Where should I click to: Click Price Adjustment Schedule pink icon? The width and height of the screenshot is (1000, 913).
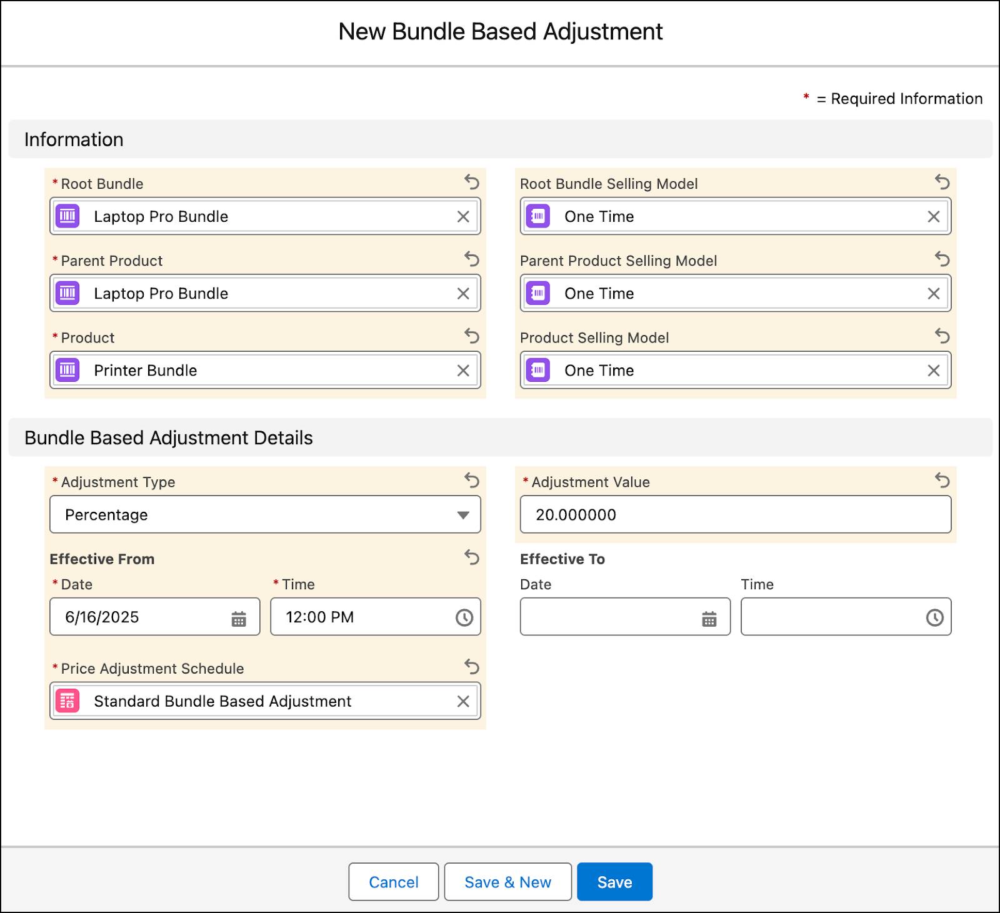(67, 701)
